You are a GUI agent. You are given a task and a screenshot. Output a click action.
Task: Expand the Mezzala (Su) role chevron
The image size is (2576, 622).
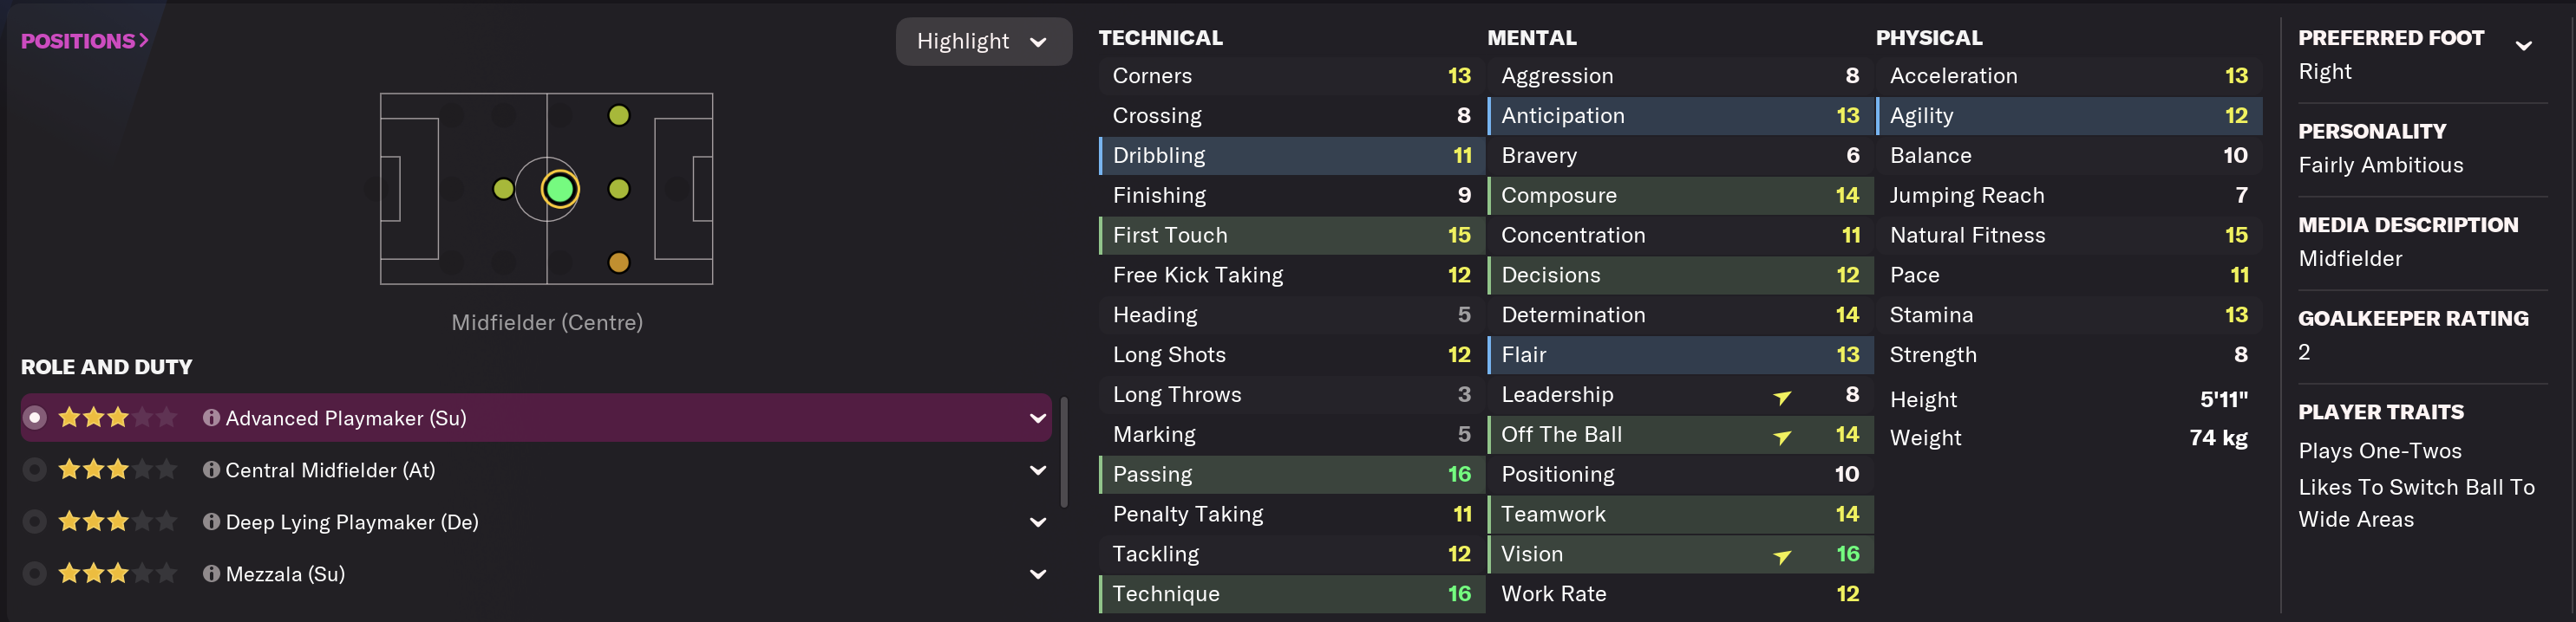(1037, 573)
